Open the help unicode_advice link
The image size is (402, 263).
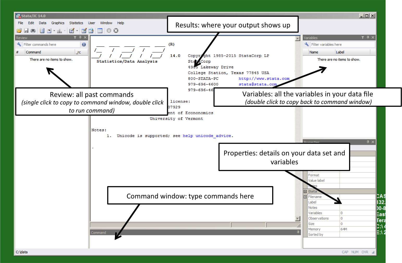pyautogui.click(x=207, y=136)
